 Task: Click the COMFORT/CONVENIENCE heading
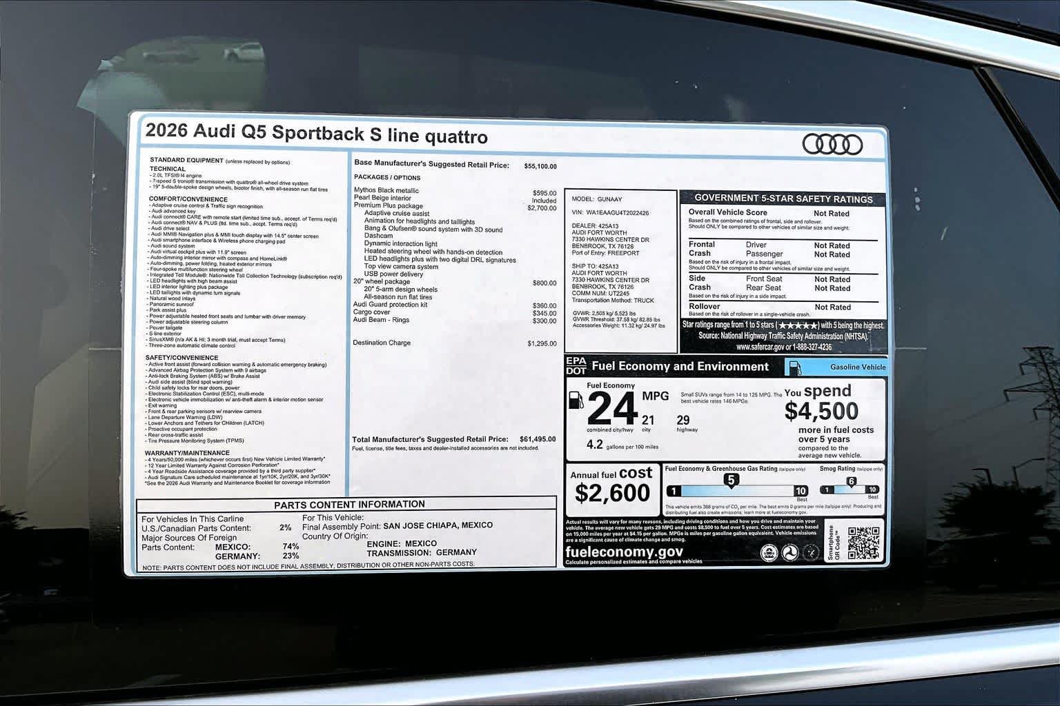(188, 199)
